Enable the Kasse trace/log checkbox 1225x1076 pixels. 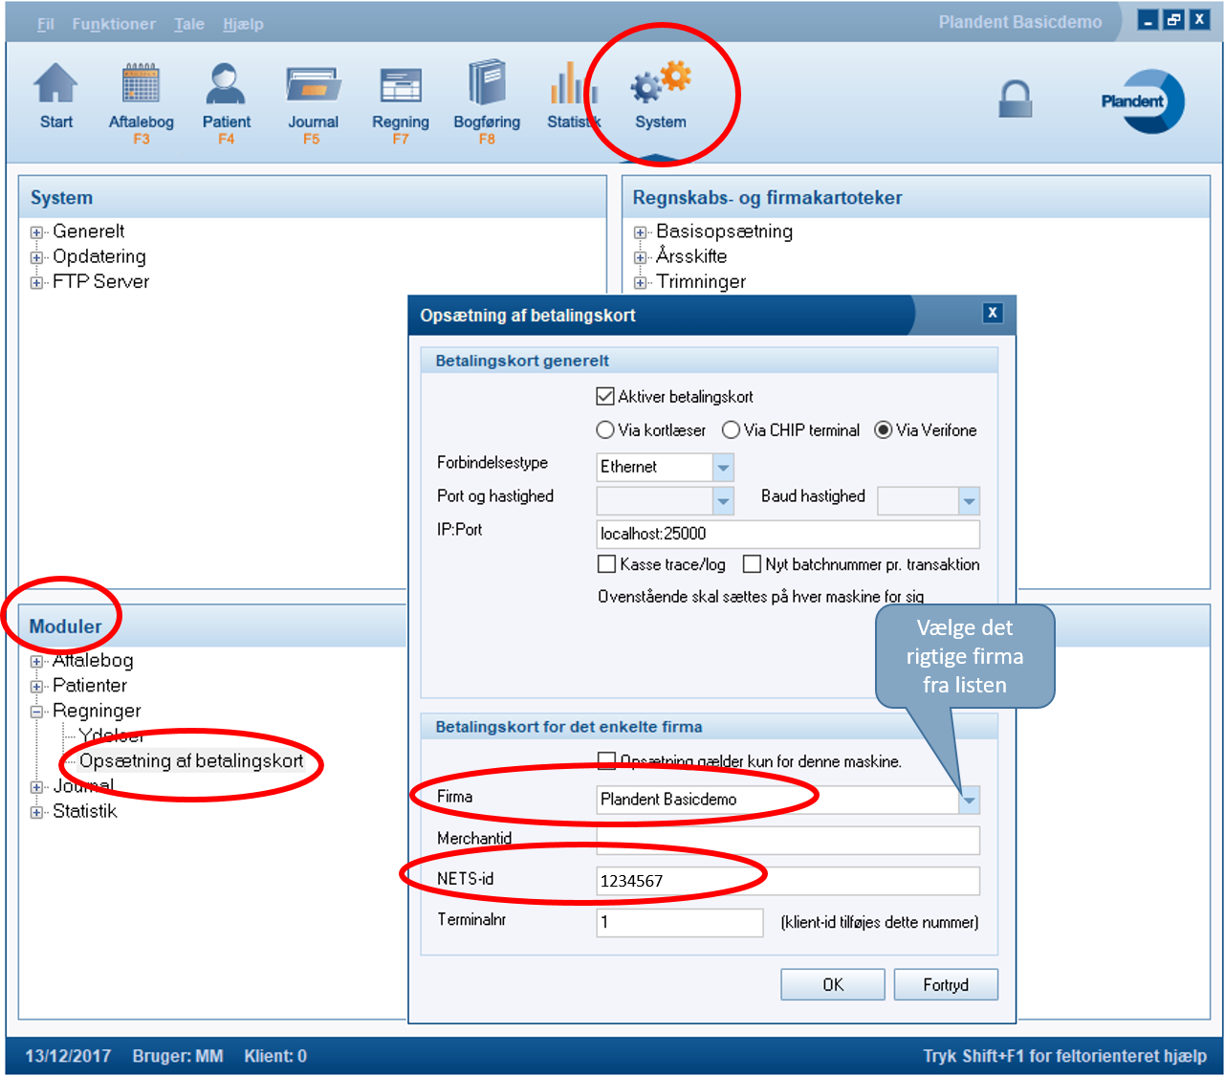(x=606, y=564)
